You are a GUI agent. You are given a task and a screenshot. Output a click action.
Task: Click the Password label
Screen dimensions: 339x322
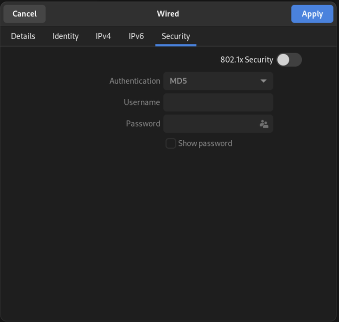pyautogui.click(x=143, y=124)
